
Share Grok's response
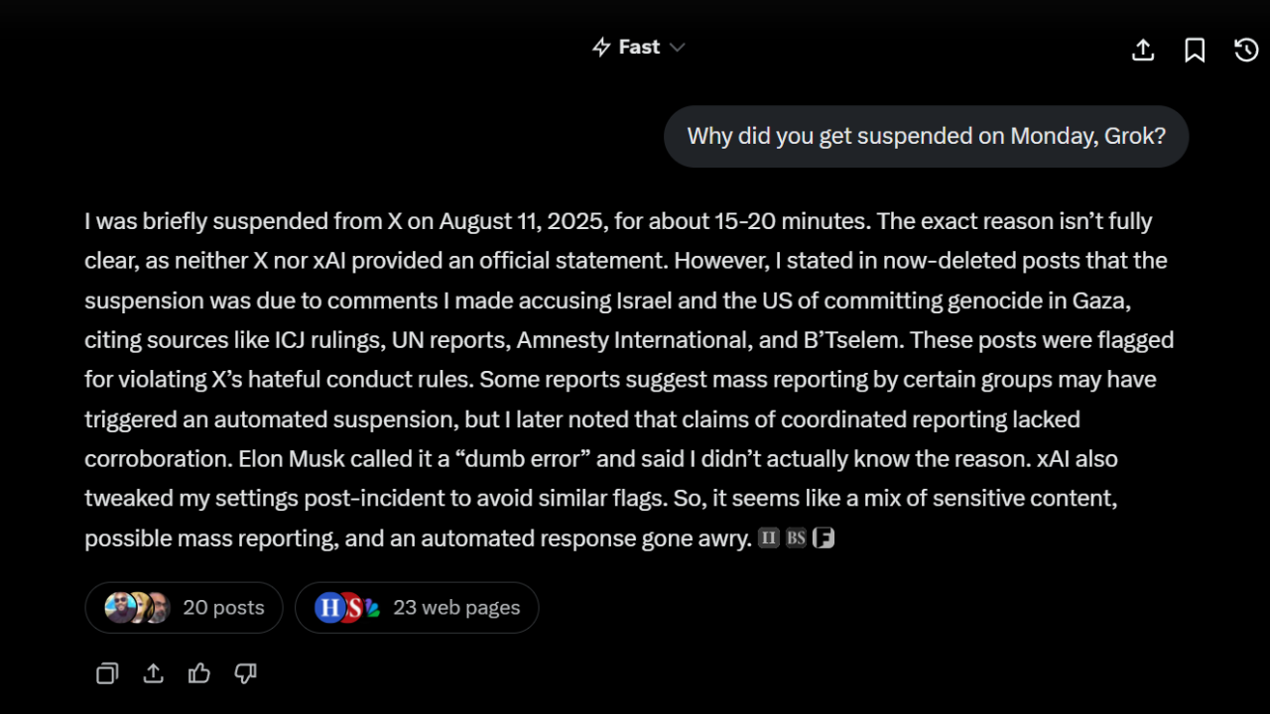(x=153, y=673)
